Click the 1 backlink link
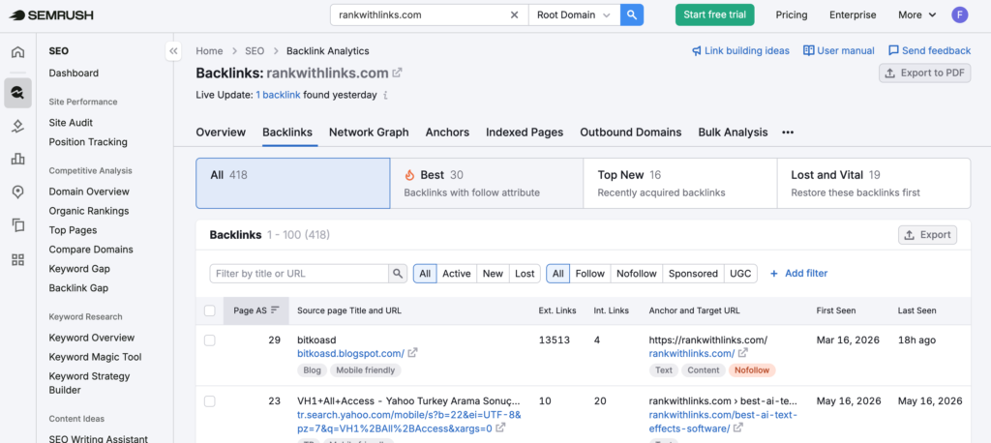The width and height of the screenshot is (991, 443). (x=278, y=95)
